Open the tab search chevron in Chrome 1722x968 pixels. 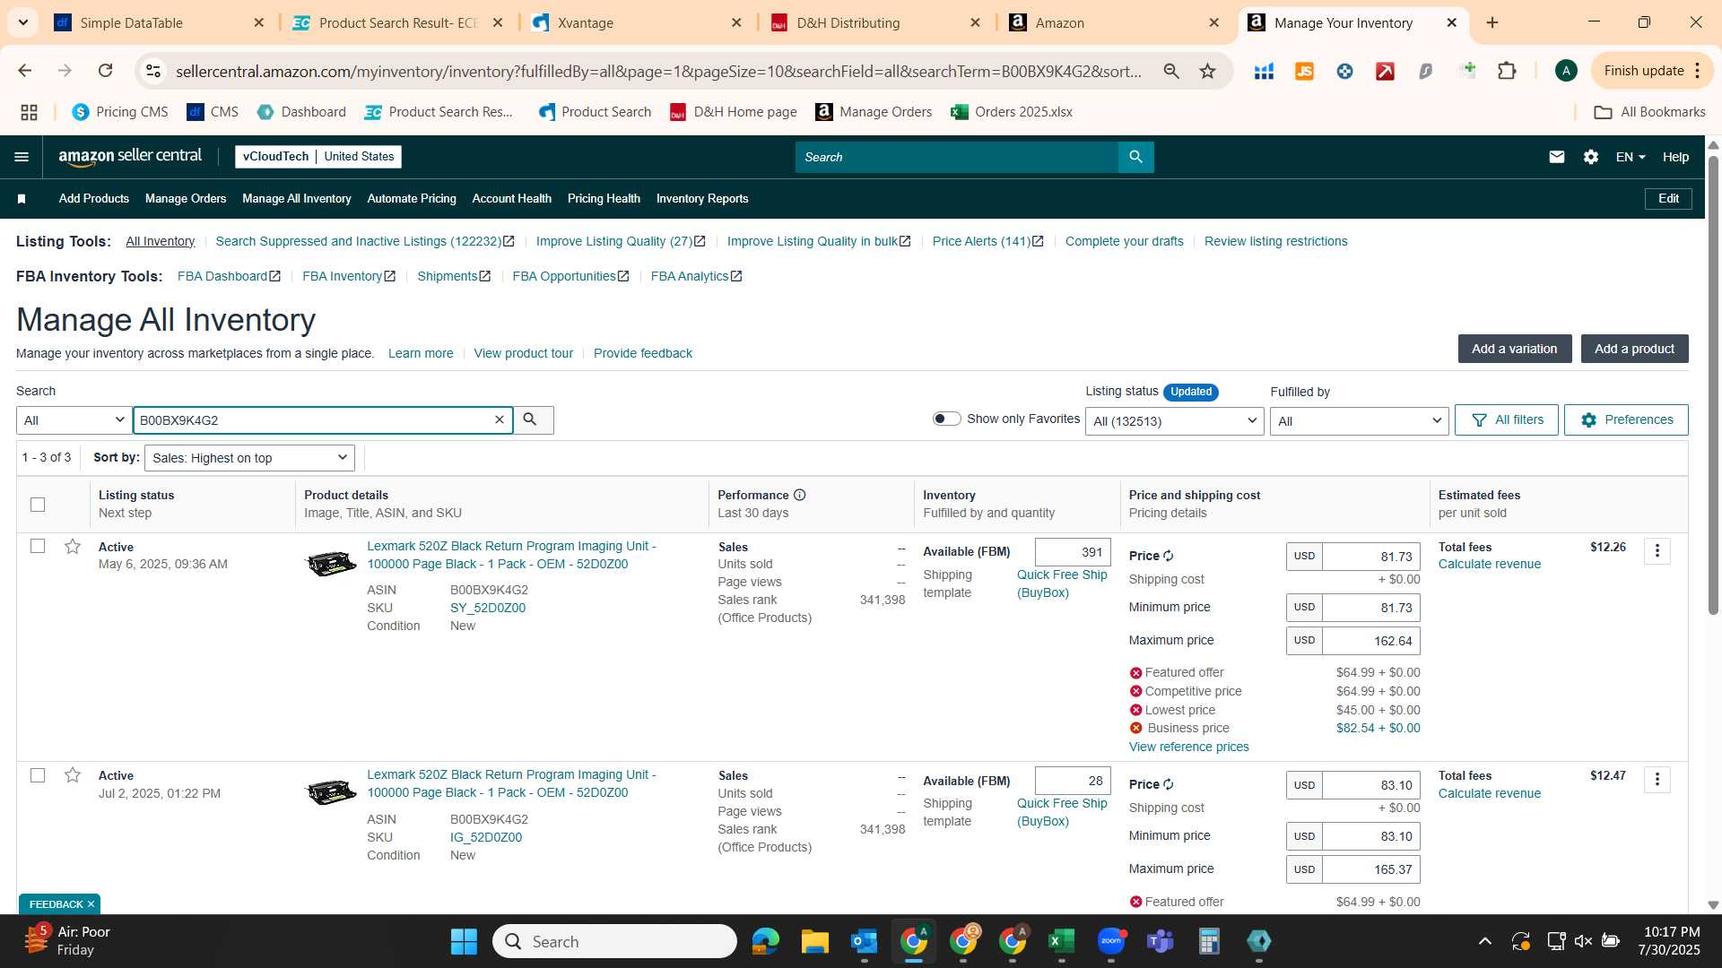click(22, 22)
